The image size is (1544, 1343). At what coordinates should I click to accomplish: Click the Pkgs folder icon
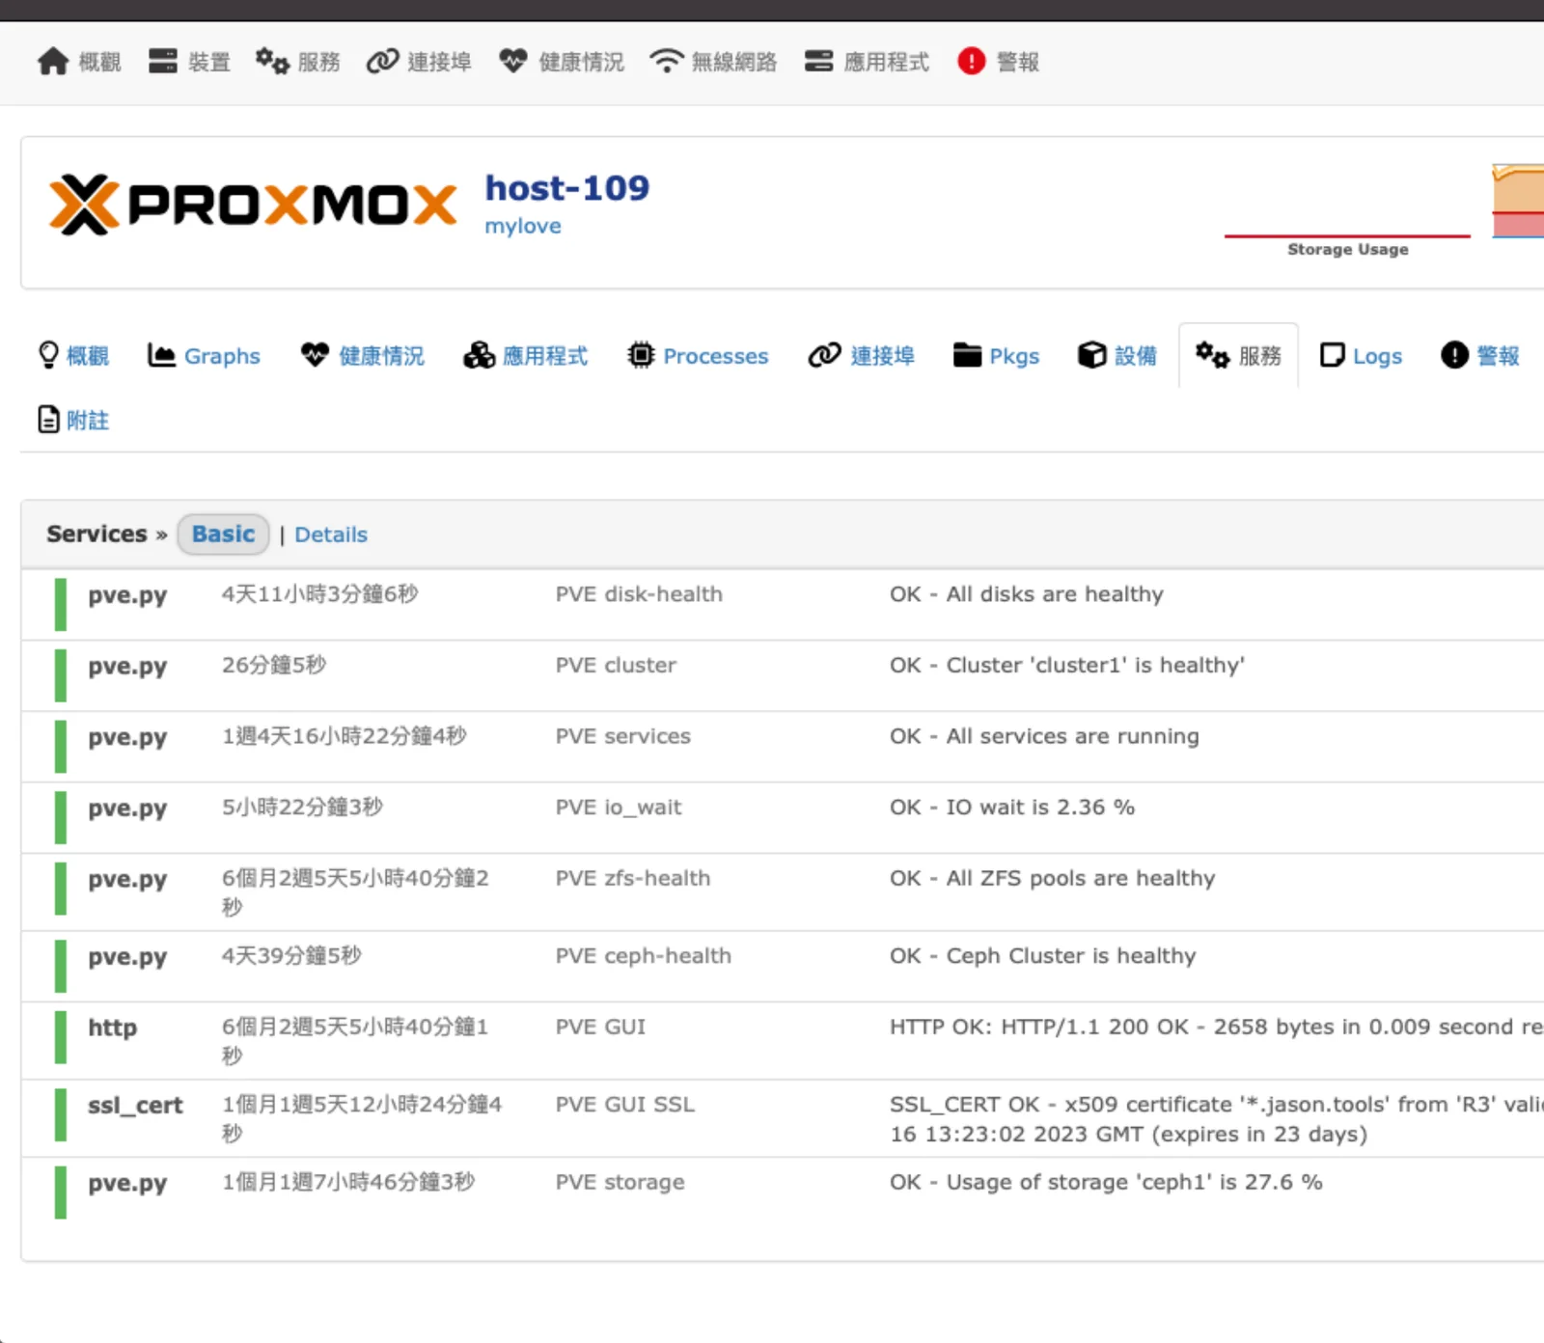(x=967, y=355)
